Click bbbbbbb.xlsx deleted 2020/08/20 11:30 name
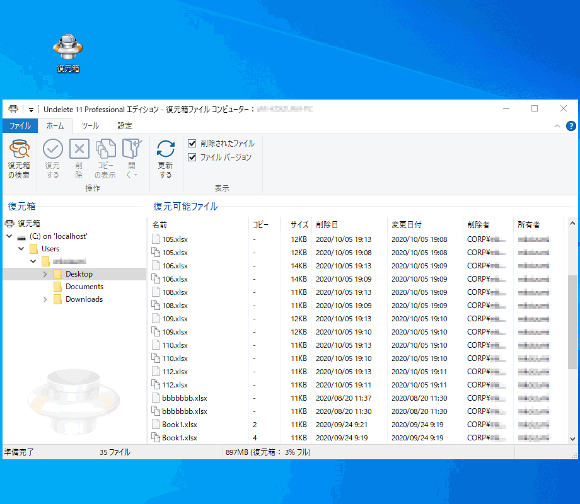This screenshot has height=504, width=580. [x=185, y=411]
